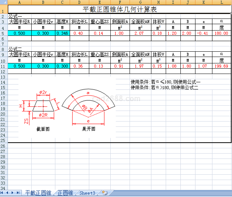Click cell showing 199.69 alpha value
Image resolution: width=232 pixels, height=197 pixels.
[221, 66]
